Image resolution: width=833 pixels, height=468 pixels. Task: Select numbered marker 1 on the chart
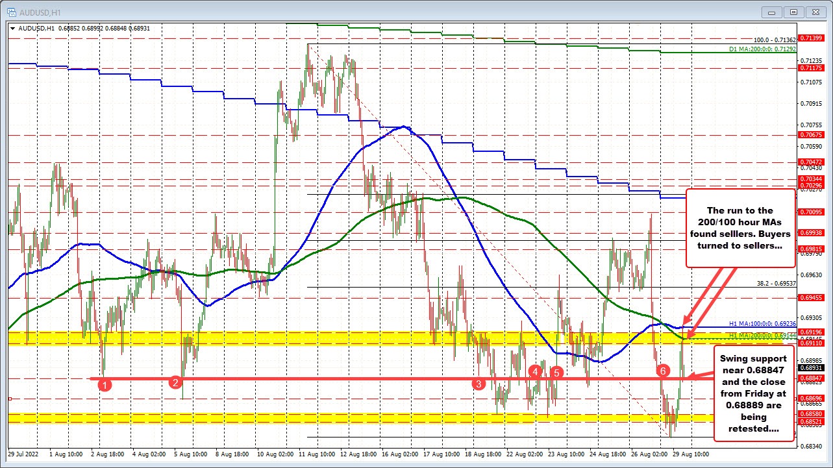[x=105, y=384]
